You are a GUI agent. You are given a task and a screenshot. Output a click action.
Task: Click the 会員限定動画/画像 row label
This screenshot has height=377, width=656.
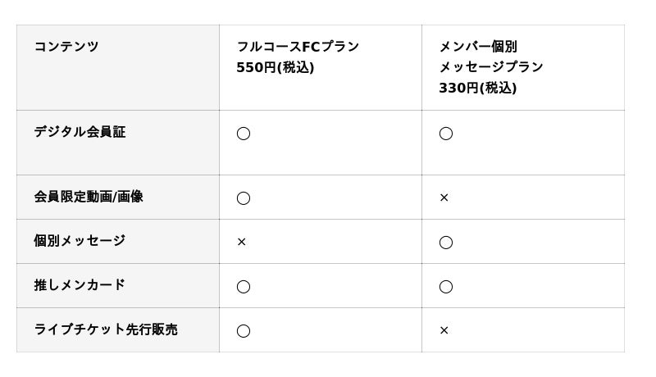[x=89, y=197]
